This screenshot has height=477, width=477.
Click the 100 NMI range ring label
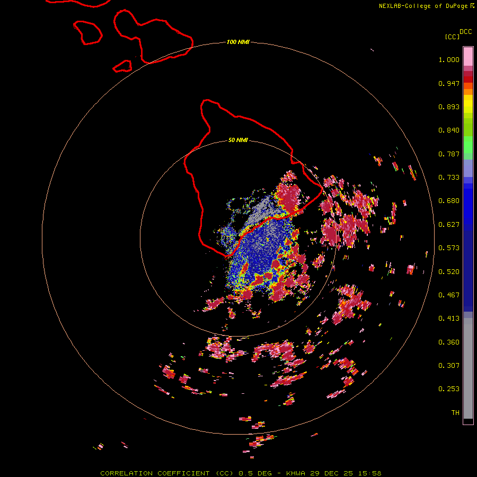[x=238, y=42]
